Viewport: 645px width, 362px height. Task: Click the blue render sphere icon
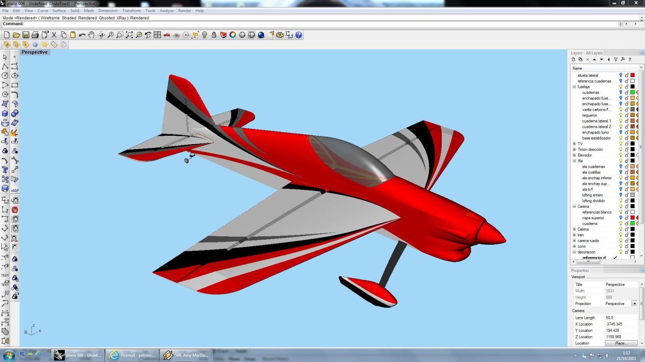point(261,35)
